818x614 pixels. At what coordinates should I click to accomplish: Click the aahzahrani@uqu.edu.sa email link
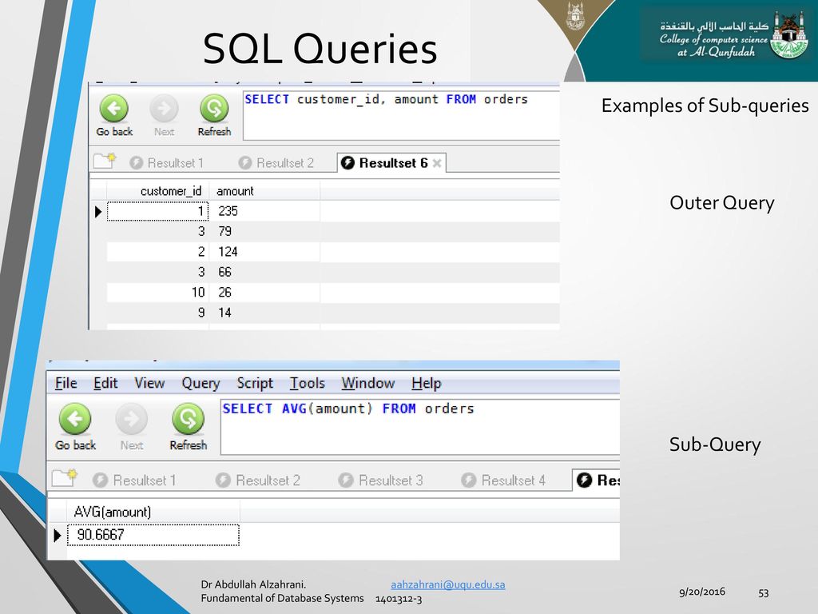click(x=448, y=584)
